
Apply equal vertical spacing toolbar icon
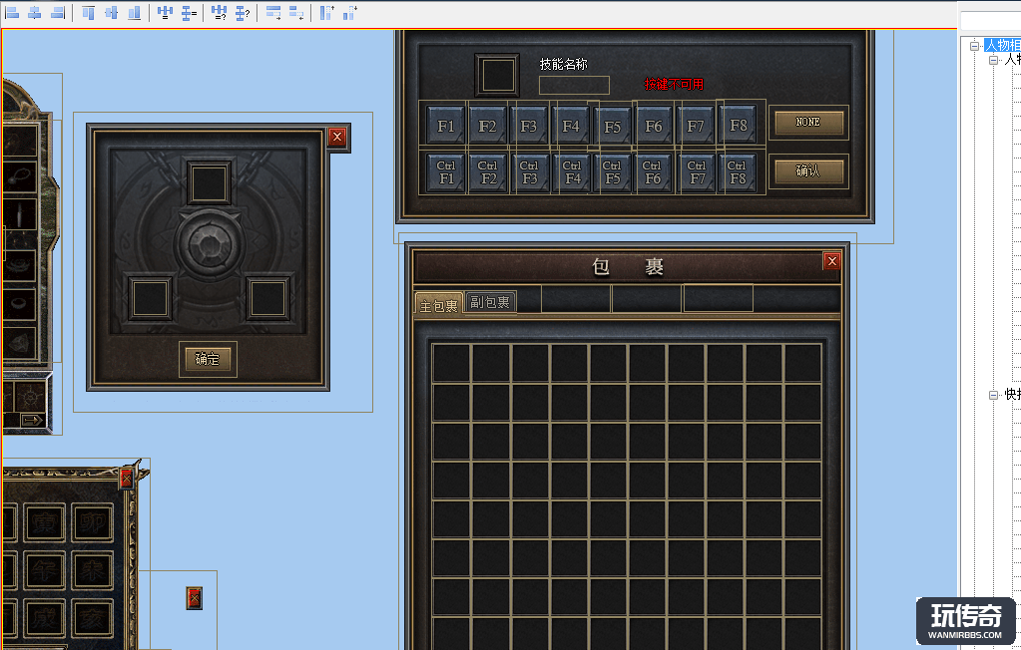point(189,12)
